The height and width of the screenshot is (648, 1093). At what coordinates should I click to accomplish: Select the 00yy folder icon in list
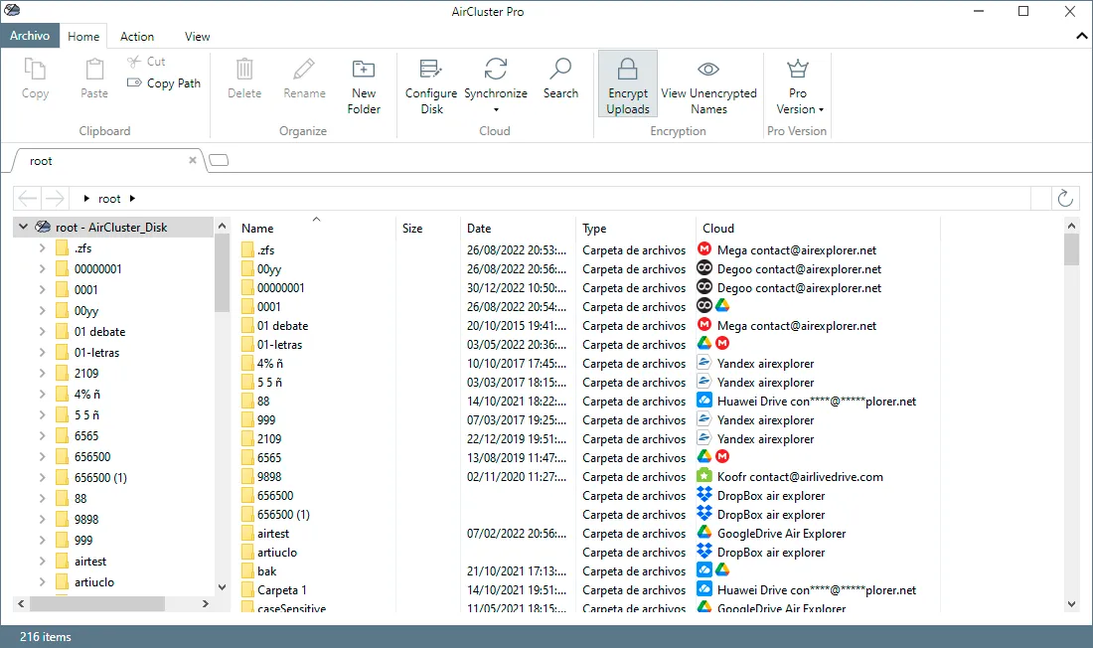click(247, 269)
